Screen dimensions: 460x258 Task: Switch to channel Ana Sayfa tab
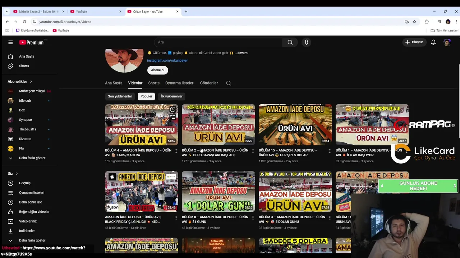click(x=114, y=83)
